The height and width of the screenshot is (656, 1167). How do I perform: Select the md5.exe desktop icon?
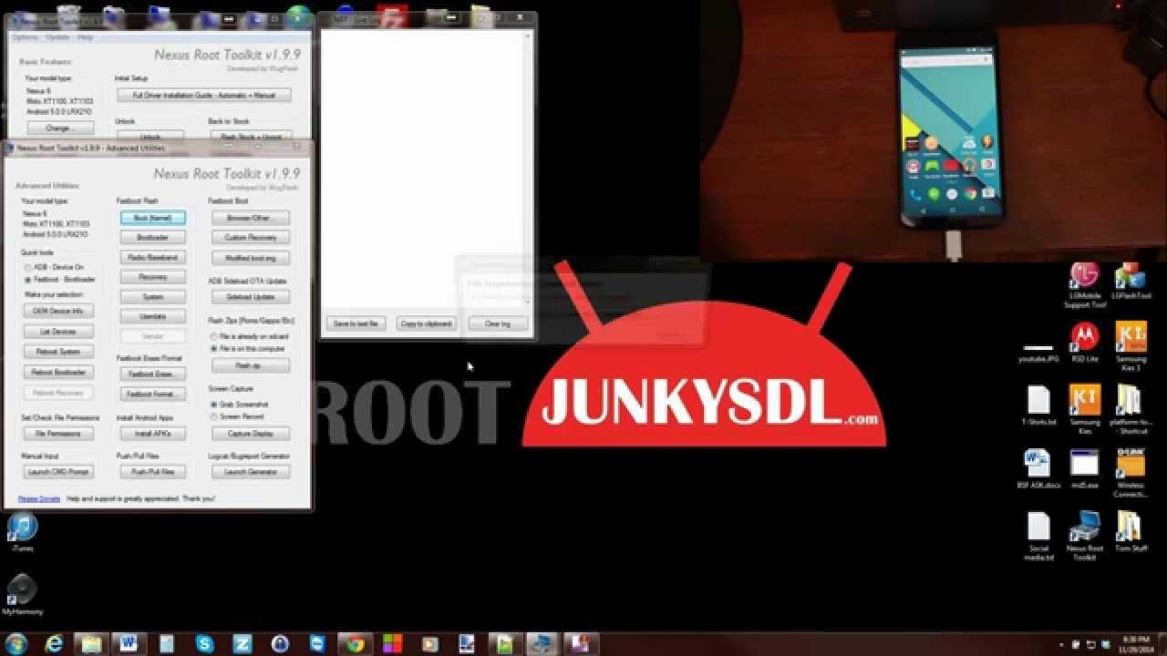1084,469
